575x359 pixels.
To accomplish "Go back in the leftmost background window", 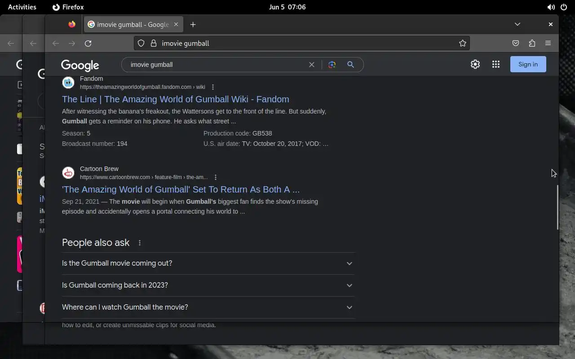I will click(x=11, y=43).
